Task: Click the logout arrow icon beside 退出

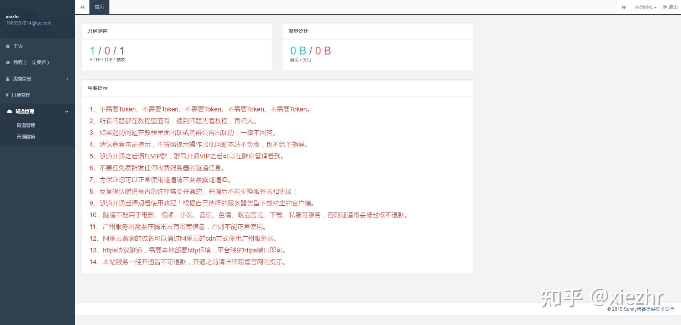Action: click(665, 7)
